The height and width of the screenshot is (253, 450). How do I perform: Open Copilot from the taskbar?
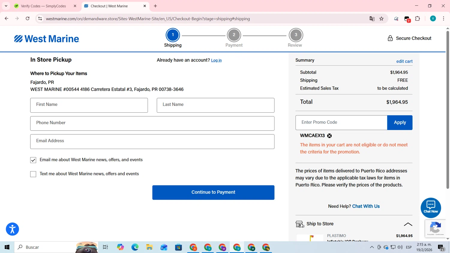click(x=120, y=247)
